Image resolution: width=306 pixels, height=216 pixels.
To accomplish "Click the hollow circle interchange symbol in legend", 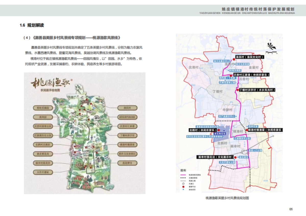I will point(183,183).
